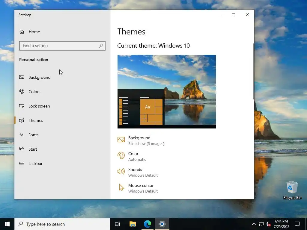Click the Settings gear icon in taskbar
The height and width of the screenshot is (230, 307).
[x=162, y=224]
